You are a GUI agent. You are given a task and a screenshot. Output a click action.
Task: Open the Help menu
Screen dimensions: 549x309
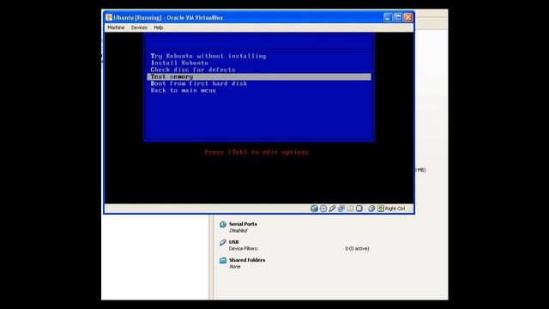coord(158,27)
